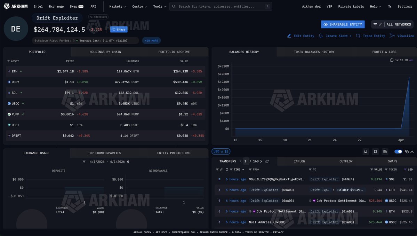This screenshot has height=236, width=417.
Task: Go to next transfers page arrow
Action: pyautogui.click(x=261, y=162)
